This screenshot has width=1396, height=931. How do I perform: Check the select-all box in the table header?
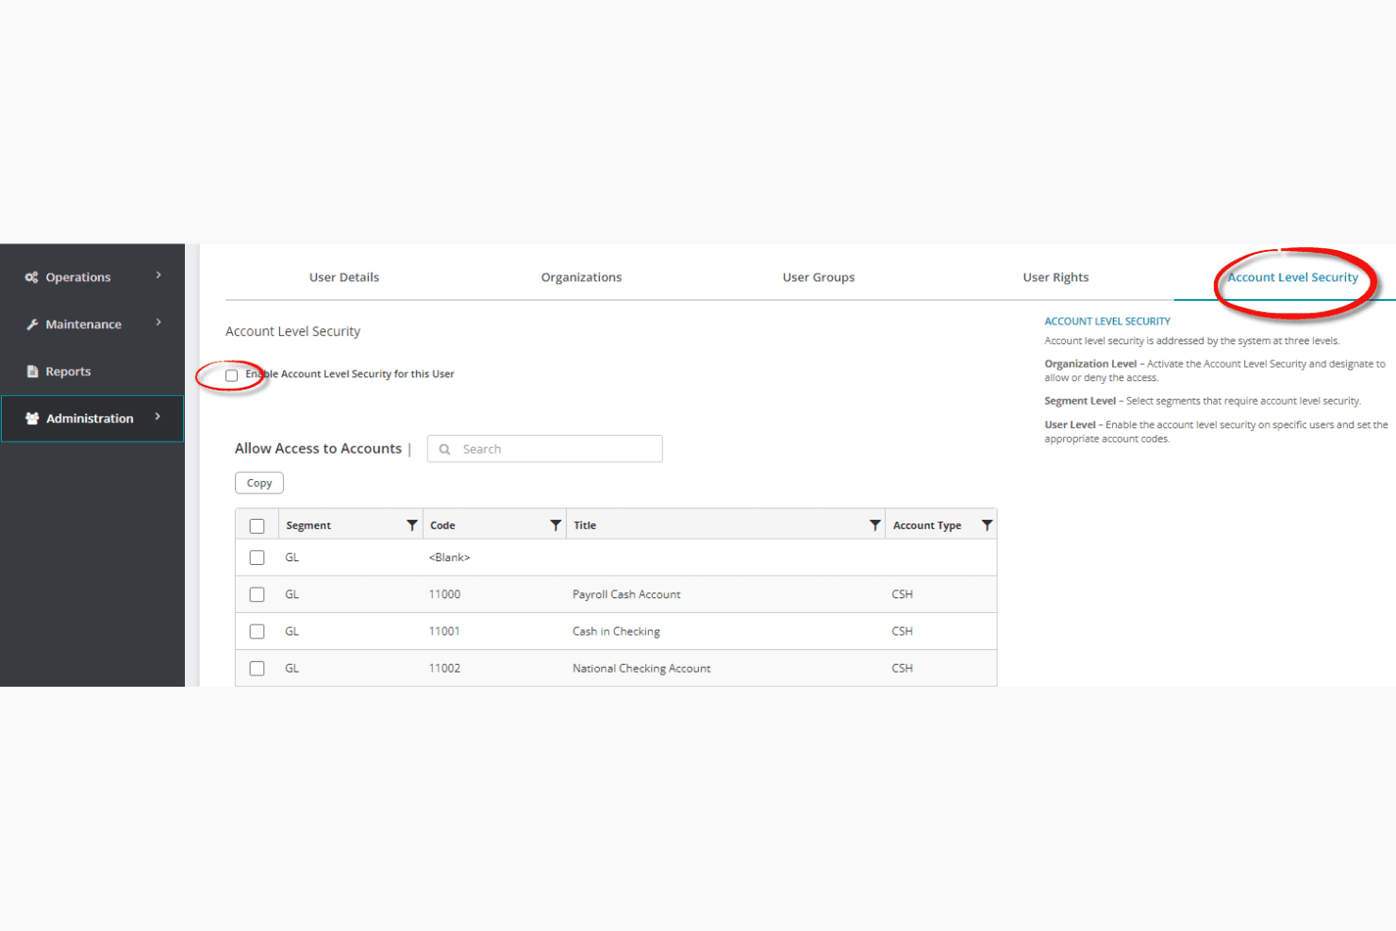click(257, 526)
